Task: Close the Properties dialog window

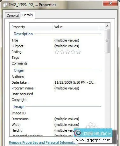Action: point(110,3)
